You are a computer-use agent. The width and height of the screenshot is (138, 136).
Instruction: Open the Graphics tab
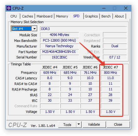(x=91, y=16)
